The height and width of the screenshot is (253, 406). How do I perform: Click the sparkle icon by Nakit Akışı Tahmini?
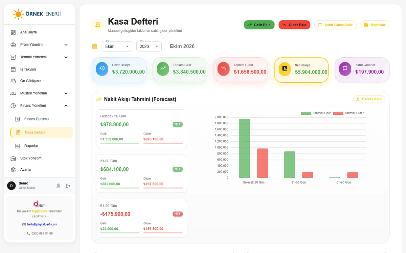99,99
